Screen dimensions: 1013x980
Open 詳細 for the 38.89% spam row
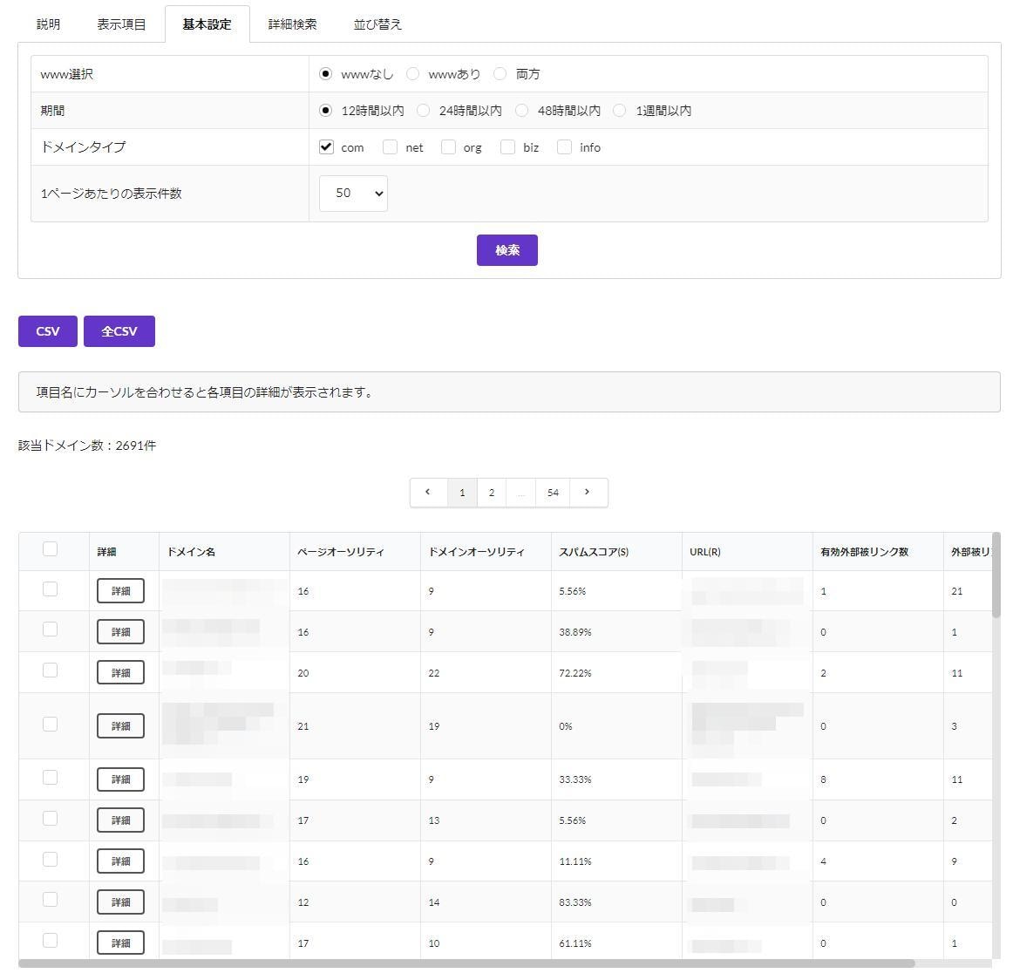coord(121,632)
